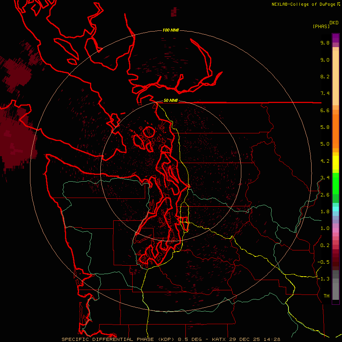This screenshot has width=342, height=342.
Task: Click the 3.4 value on the color scale
Action: pos(325,178)
